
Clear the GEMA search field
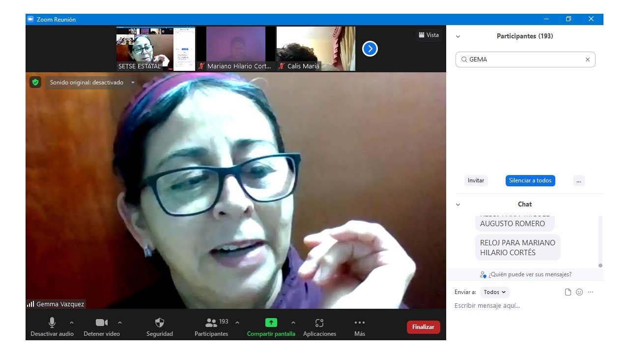(x=587, y=59)
